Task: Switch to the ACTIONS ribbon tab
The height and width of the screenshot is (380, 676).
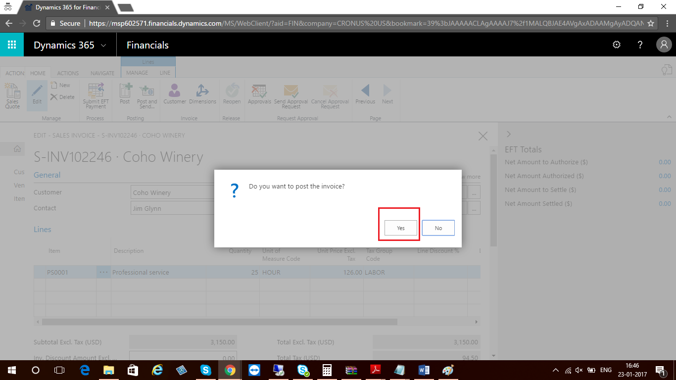Action: point(68,73)
